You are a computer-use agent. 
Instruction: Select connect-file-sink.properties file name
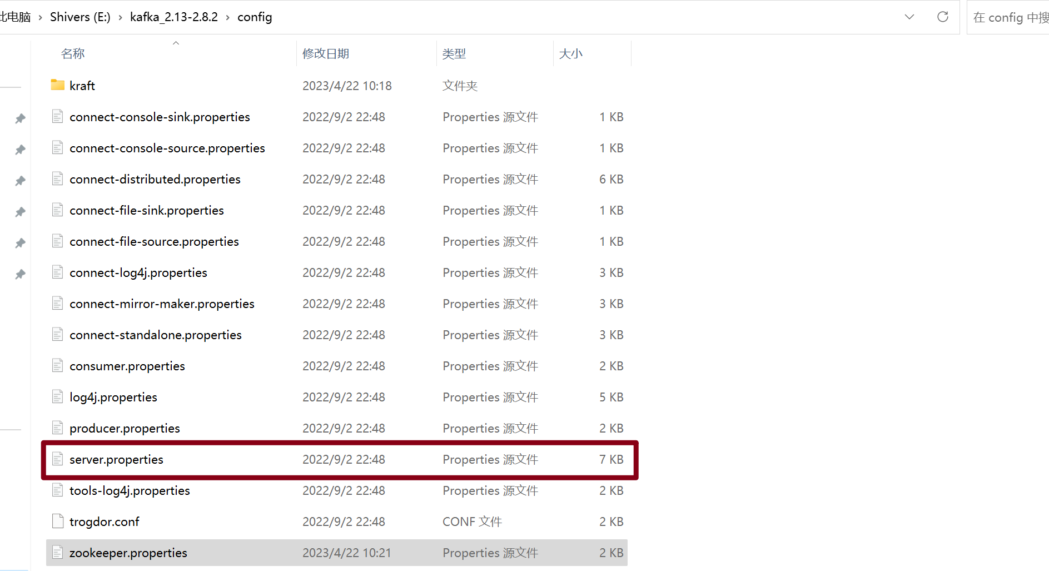pos(147,210)
